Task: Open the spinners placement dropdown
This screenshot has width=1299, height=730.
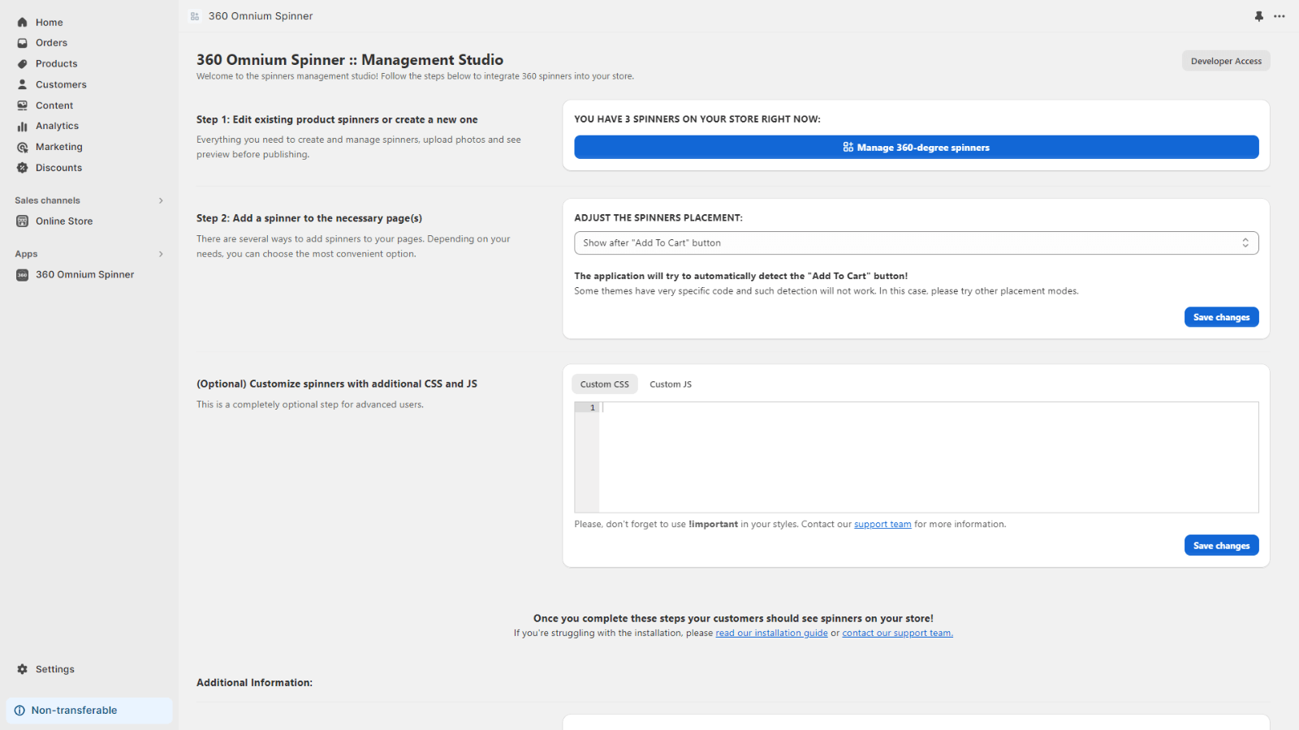Action: 916,243
